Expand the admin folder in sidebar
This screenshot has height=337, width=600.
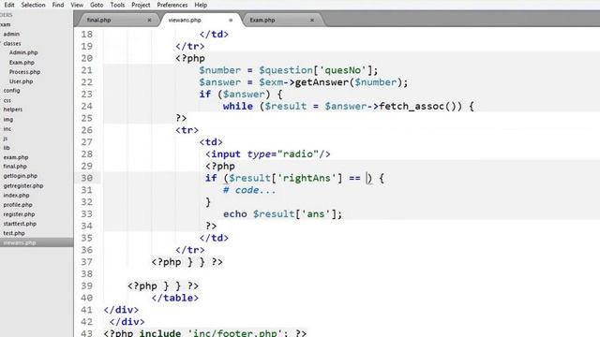11,34
